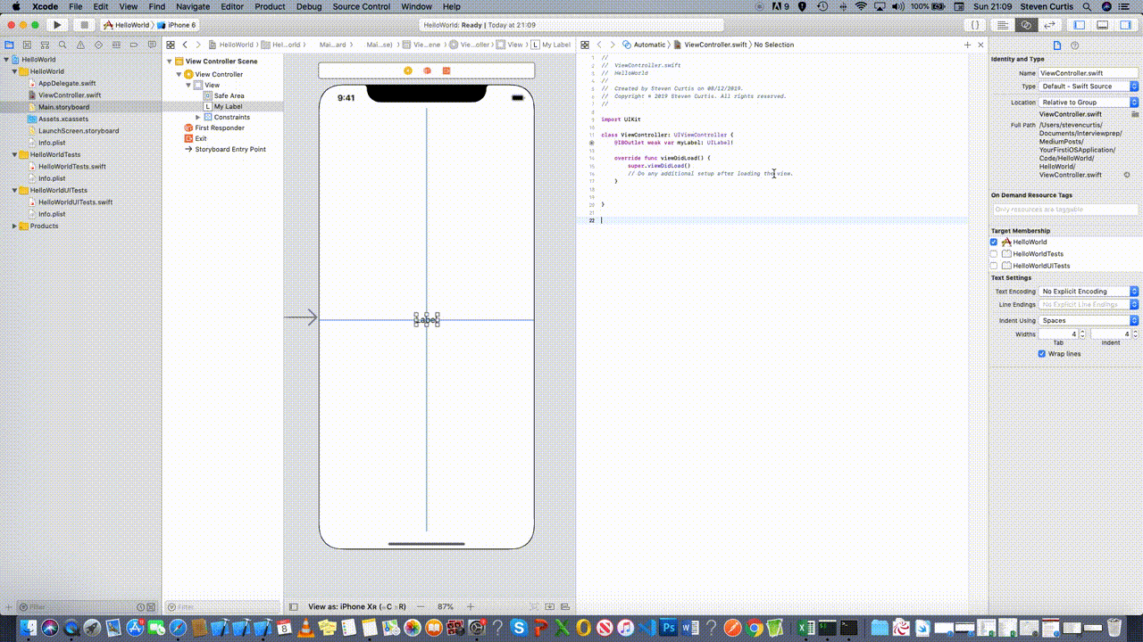
Task: Toggle the Inspectors panel visibility
Action: point(1125,25)
